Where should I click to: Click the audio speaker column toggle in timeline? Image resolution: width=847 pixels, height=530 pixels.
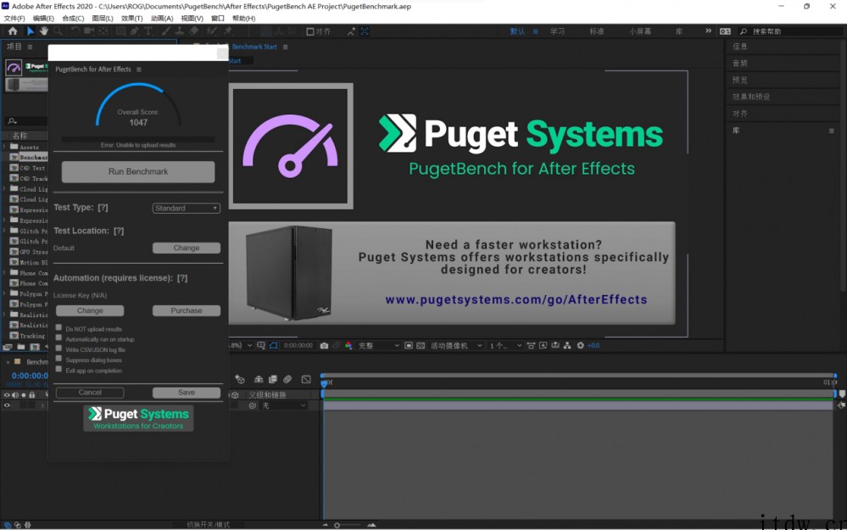(x=15, y=395)
